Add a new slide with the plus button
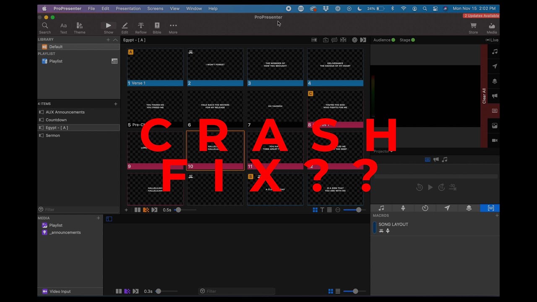The width and height of the screenshot is (537, 302). (x=126, y=210)
